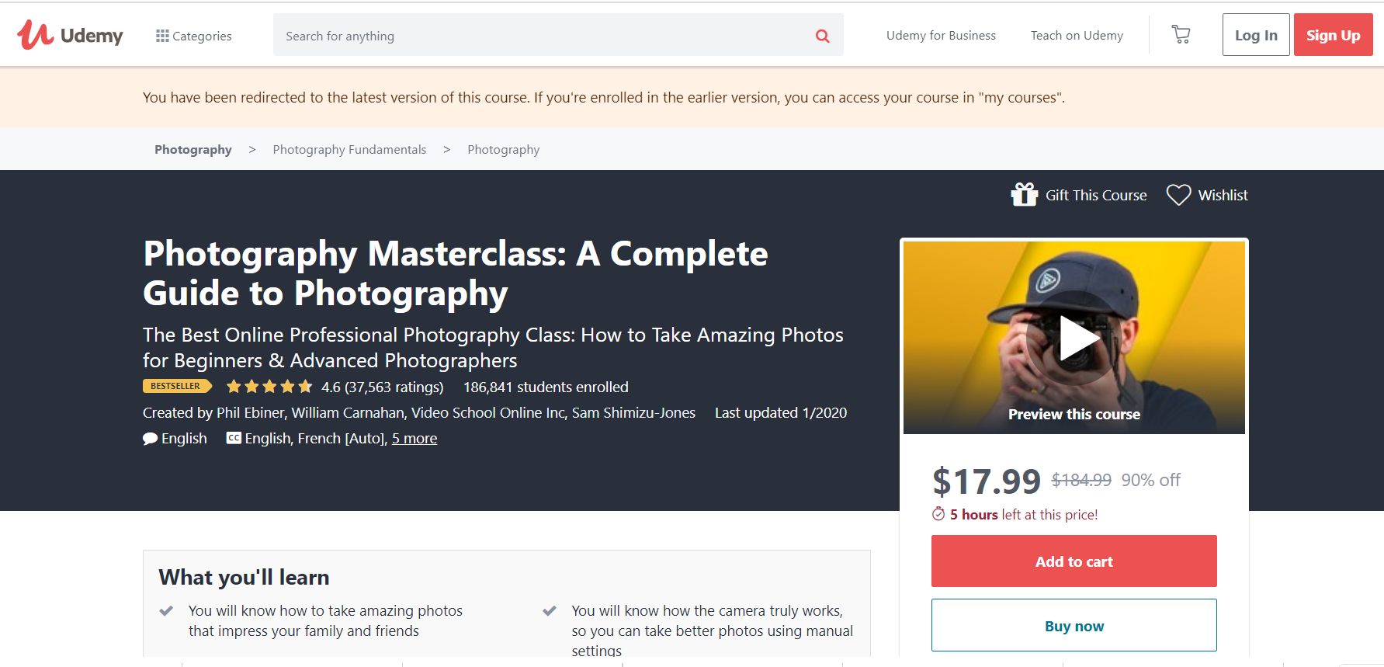Click checkmark beside camera truly works item
The height and width of the screenshot is (667, 1384).
(550, 611)
